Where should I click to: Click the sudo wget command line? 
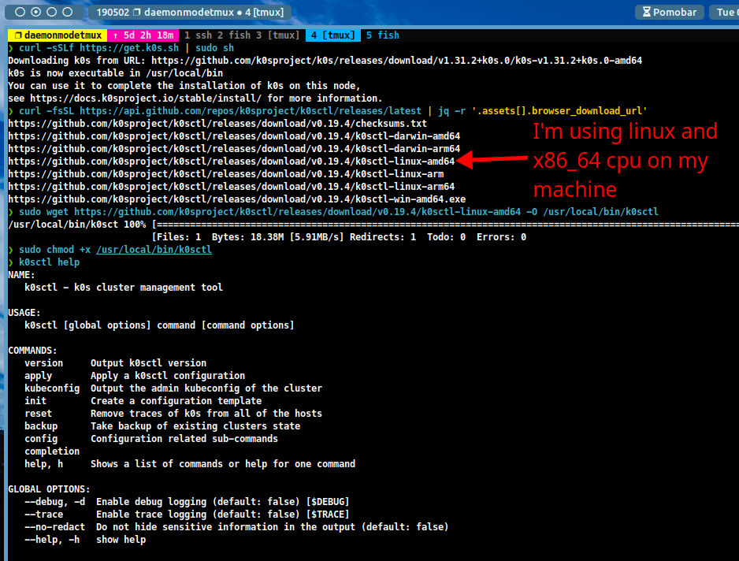(339, 212)
